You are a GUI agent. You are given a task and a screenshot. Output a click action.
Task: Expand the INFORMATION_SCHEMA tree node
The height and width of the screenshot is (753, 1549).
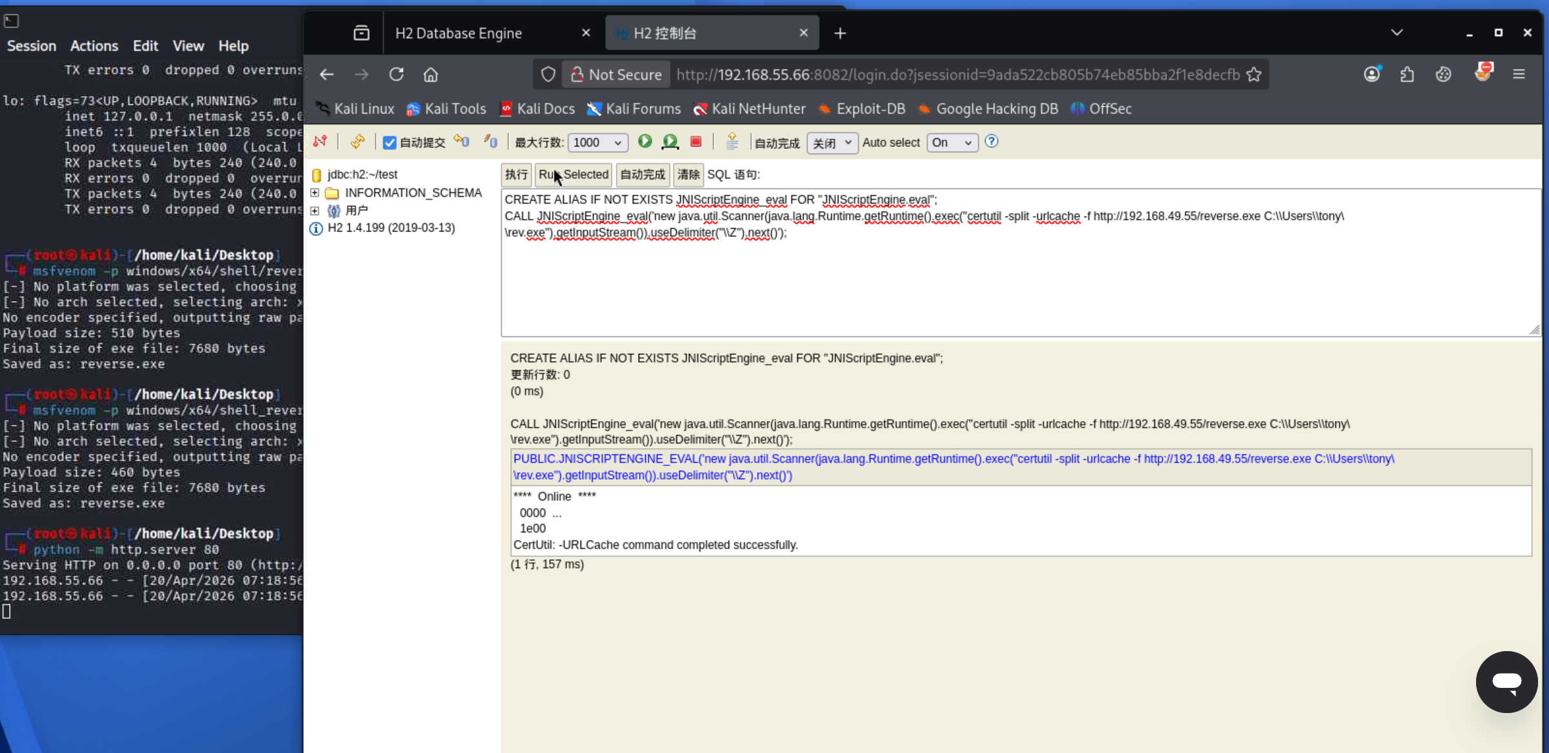click(315, 193)
